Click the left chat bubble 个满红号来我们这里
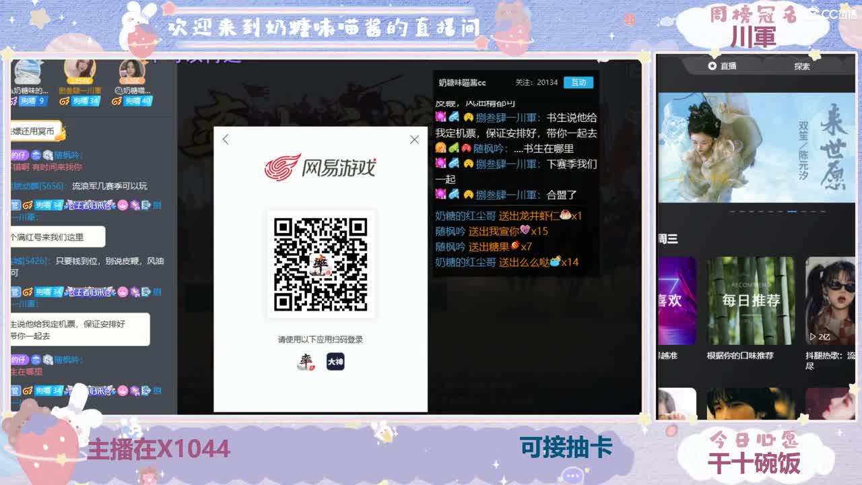The image size is (862, 485). tap(57, 237)
